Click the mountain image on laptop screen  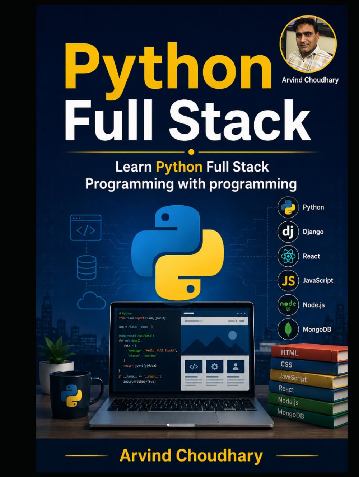(x=215, y=340)
